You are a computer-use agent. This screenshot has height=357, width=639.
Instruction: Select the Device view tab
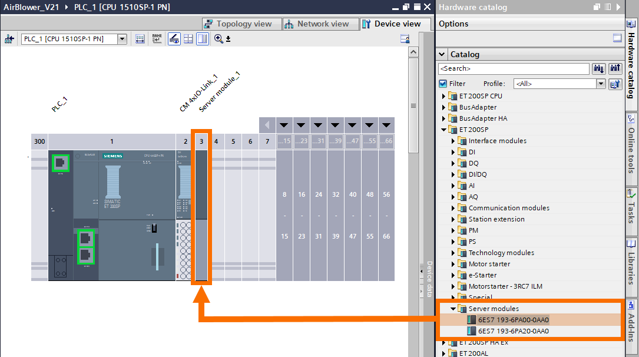click(395, 24)
